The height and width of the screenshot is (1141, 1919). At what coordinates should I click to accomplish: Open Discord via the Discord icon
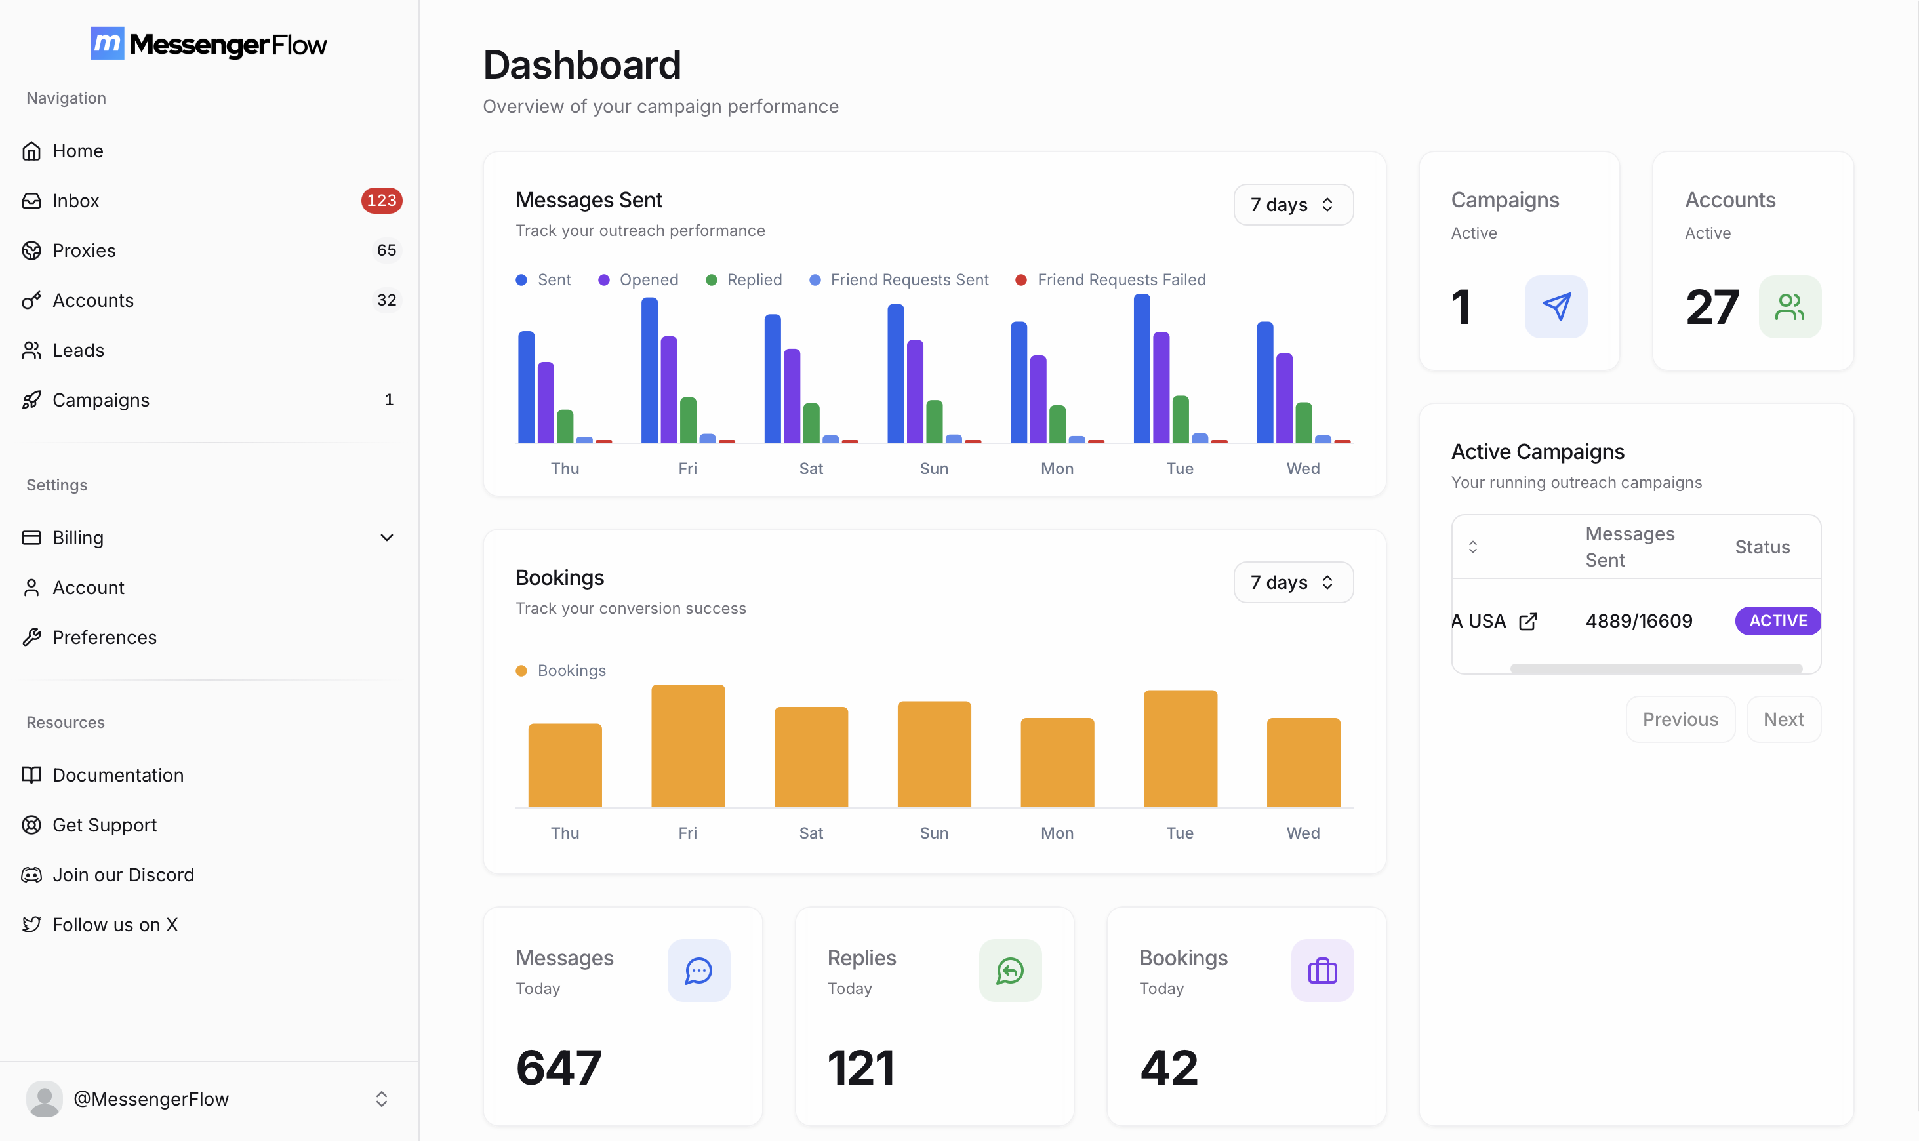click(x=31, y=874)
